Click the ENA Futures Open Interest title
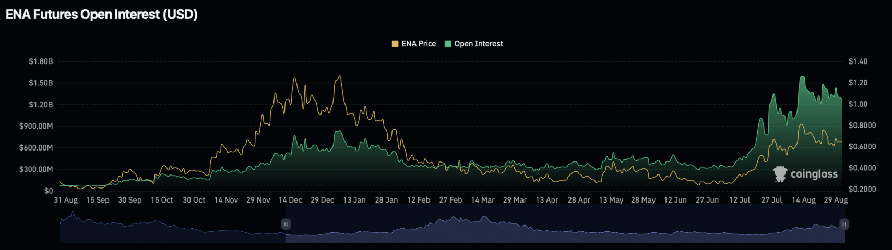The height and width of the screenshot is (250, 892). (102, 15)
